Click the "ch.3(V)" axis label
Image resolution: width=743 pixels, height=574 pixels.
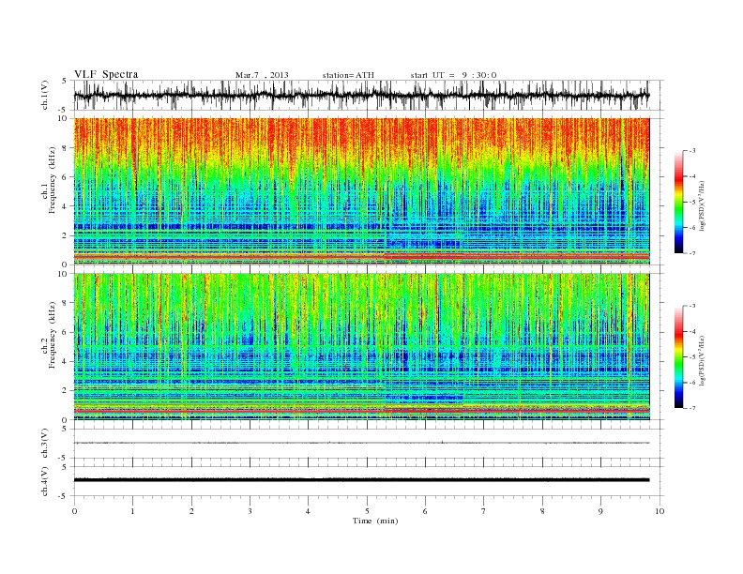(45, 444)
